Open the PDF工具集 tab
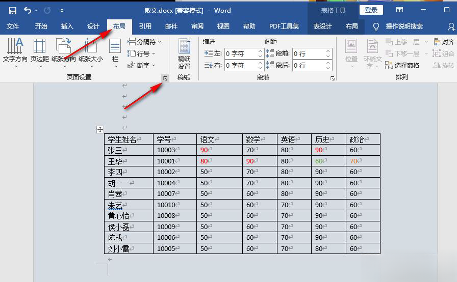The height and width of the screenshot is (282, 457). pyautogui.click(x=284, y=26)
